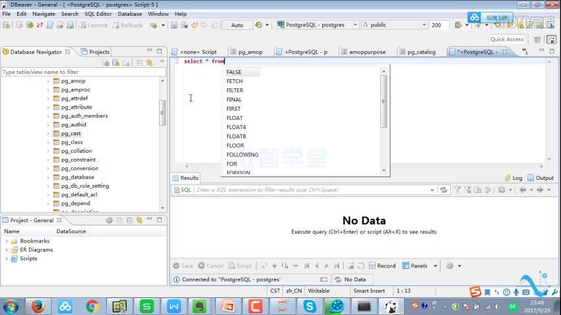
Task: Click the funnel filter icon in the results
Action: pos(457,190)
